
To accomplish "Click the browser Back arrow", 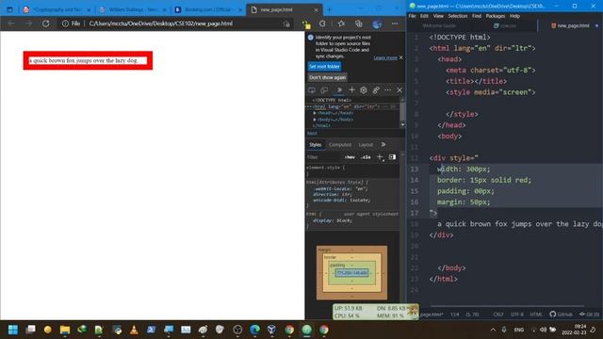I will (11, 24).
